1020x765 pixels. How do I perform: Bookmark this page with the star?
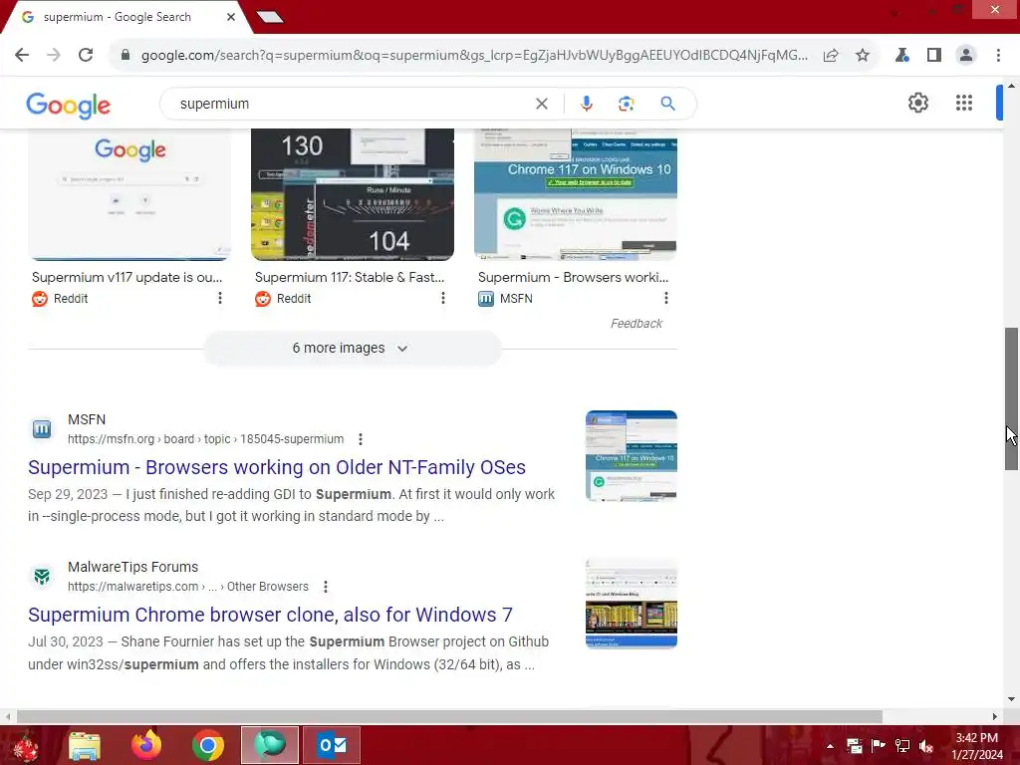[x=863, y=56]
